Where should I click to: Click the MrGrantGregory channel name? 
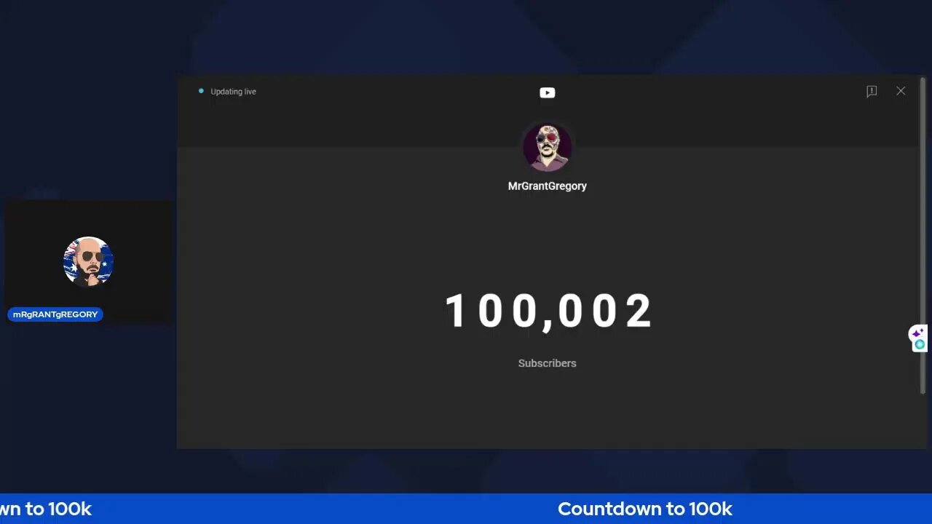pos(547,186)
